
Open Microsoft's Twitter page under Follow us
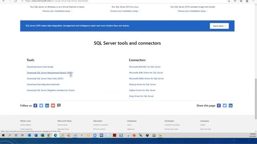pyautogui.click(x=41, y=106)
